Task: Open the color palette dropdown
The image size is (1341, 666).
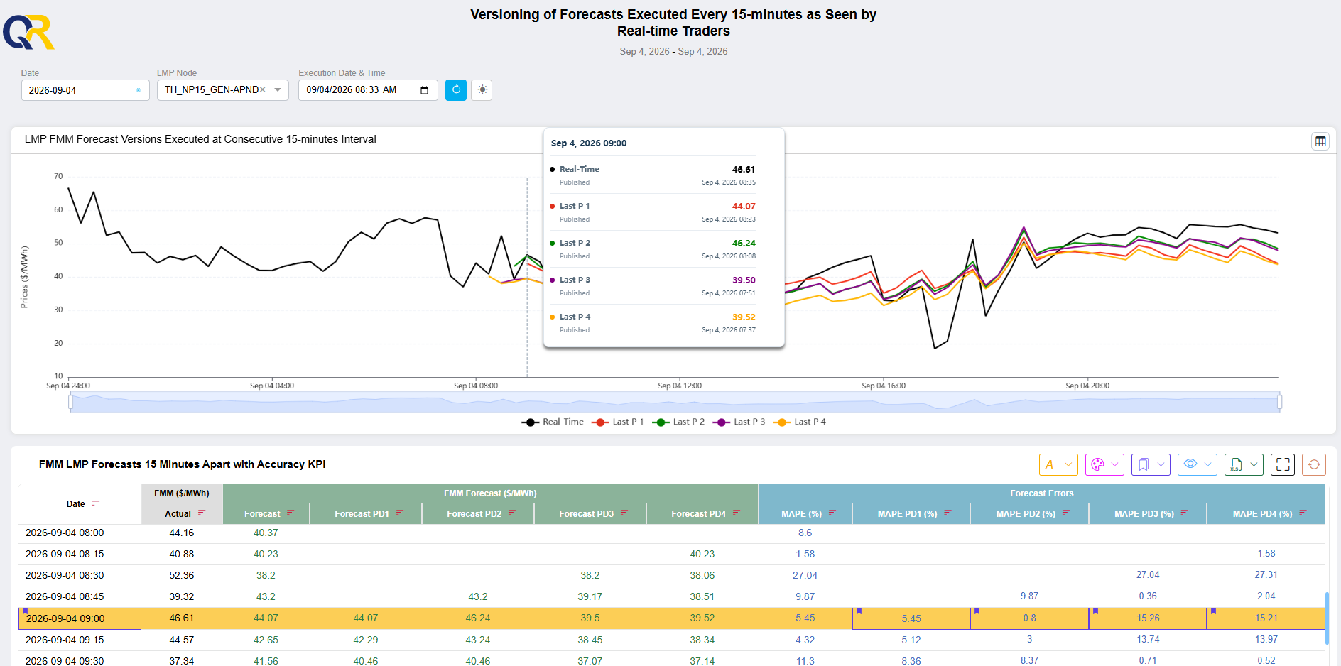Action: coord(1104,464)
